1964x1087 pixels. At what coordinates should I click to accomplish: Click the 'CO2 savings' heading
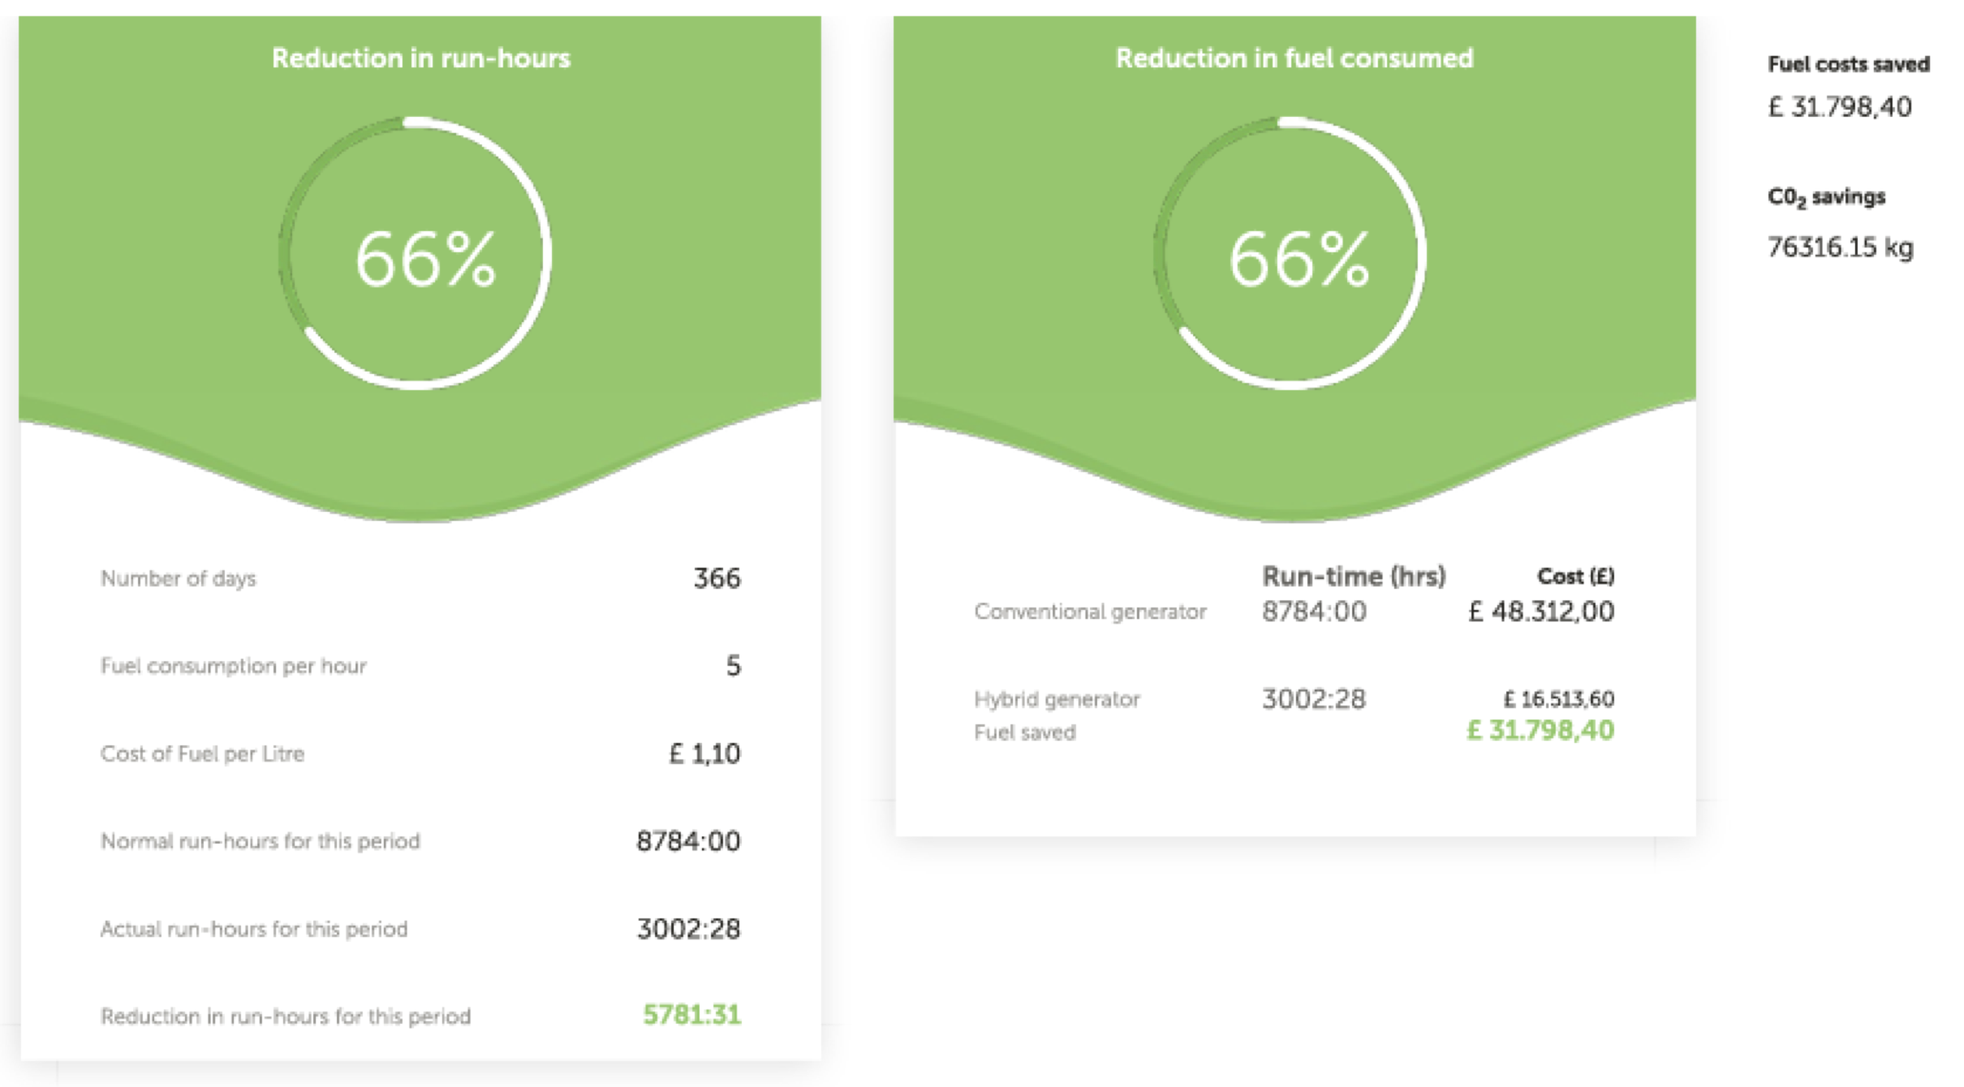click(x=1826, y=198)
